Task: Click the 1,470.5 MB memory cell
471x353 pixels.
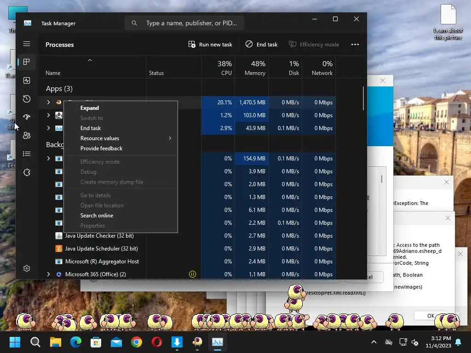Action: 252,102
